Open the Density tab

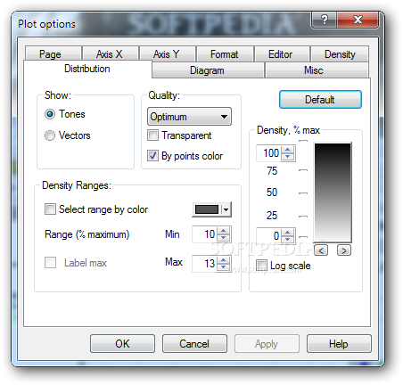340,54
